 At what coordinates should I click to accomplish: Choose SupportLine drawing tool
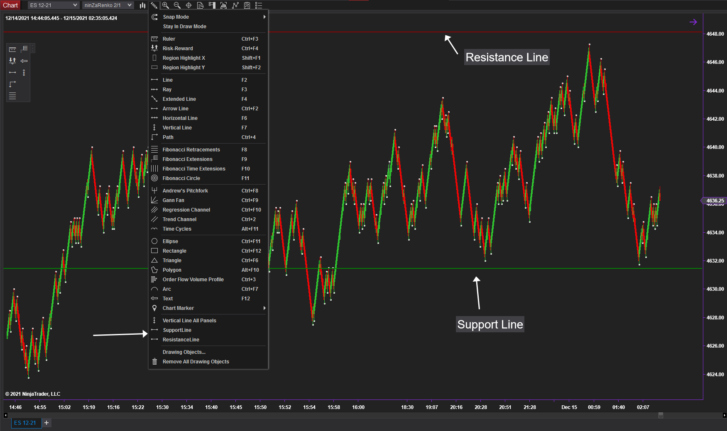[x=208, y=330]
